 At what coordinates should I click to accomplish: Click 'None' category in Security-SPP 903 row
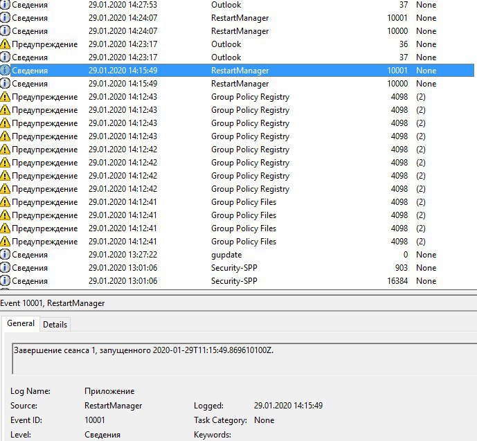(x=426, y=268)
